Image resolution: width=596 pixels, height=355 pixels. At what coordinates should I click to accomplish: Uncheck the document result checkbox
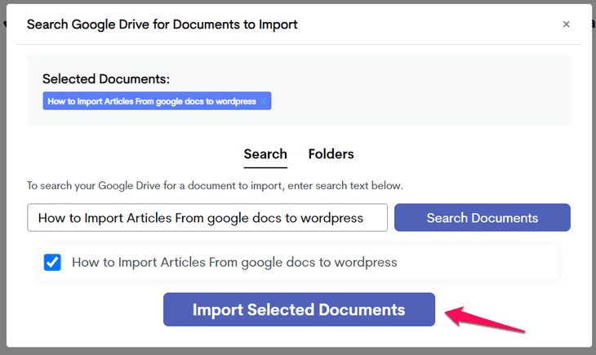click(x=52, y=263)
